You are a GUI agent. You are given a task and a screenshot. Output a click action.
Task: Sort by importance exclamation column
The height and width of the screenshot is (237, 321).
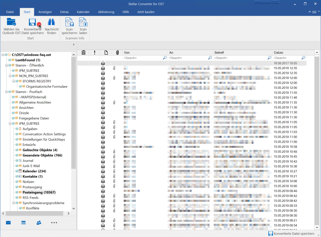click(x=95, y=53)
